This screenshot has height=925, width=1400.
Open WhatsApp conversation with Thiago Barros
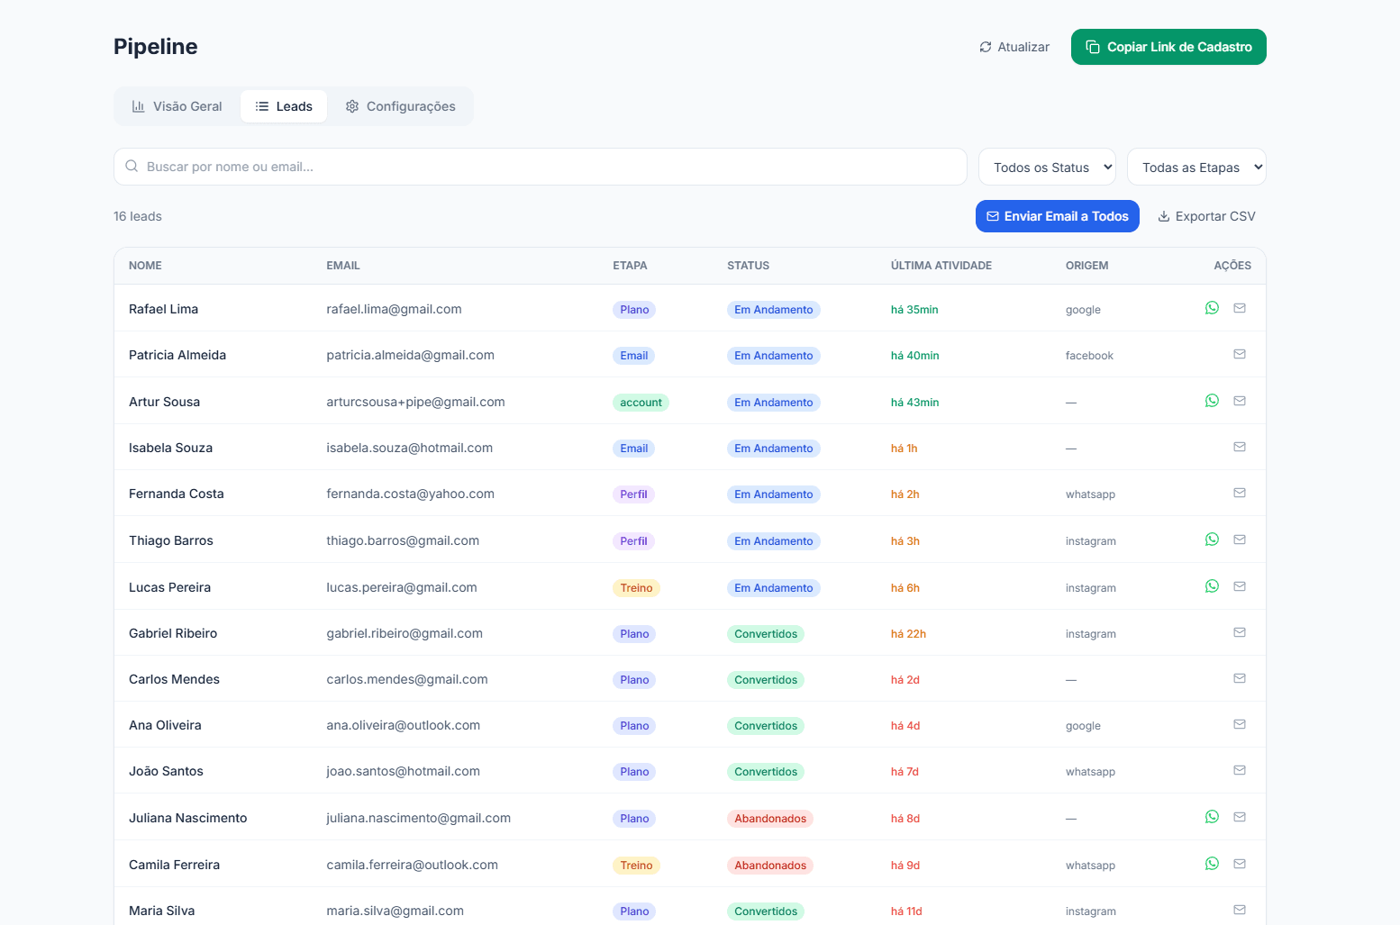tap(1212, 539)
